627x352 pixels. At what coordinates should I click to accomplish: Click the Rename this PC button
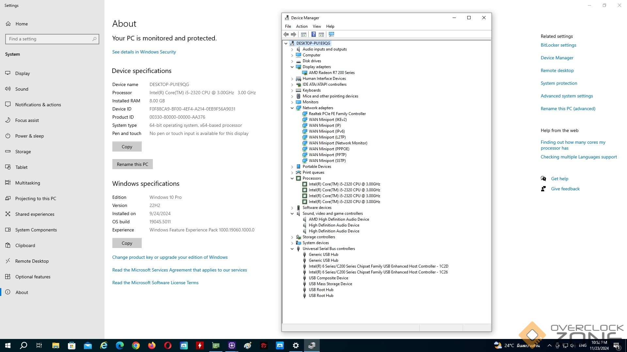point(132,164)
